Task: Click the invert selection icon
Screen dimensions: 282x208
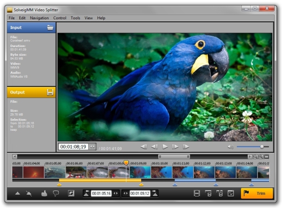Action: [x=71, y=194]
